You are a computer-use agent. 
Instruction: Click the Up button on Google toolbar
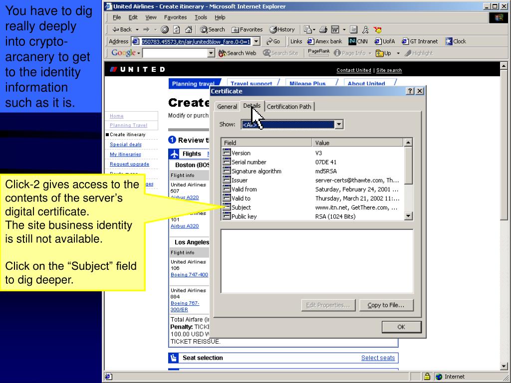pyautogui.click(x=383, y=53)
